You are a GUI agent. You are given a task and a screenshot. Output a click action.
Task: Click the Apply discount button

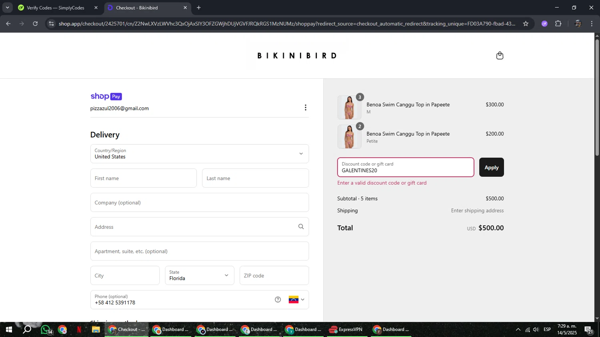coord(492,167)
